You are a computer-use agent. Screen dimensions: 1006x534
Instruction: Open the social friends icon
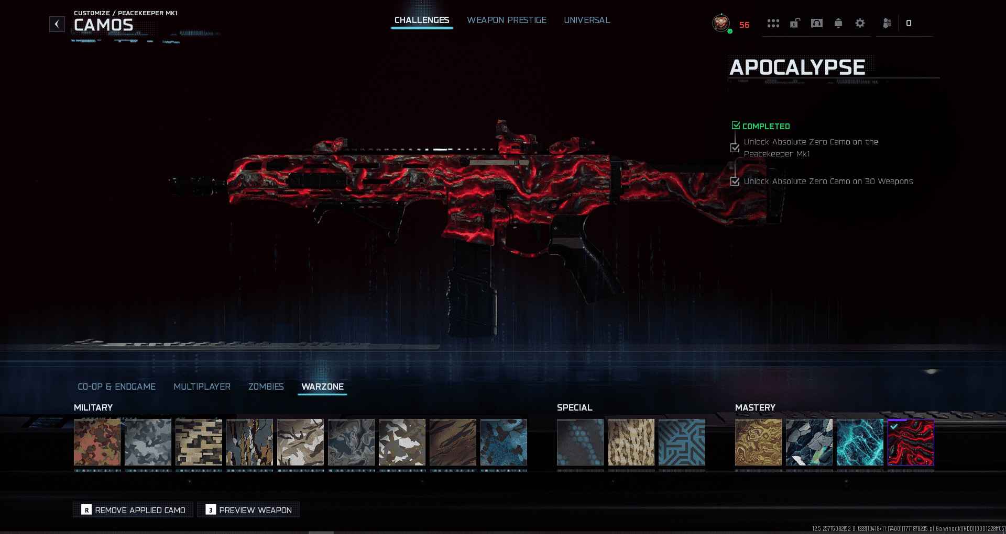click(887, 24)
